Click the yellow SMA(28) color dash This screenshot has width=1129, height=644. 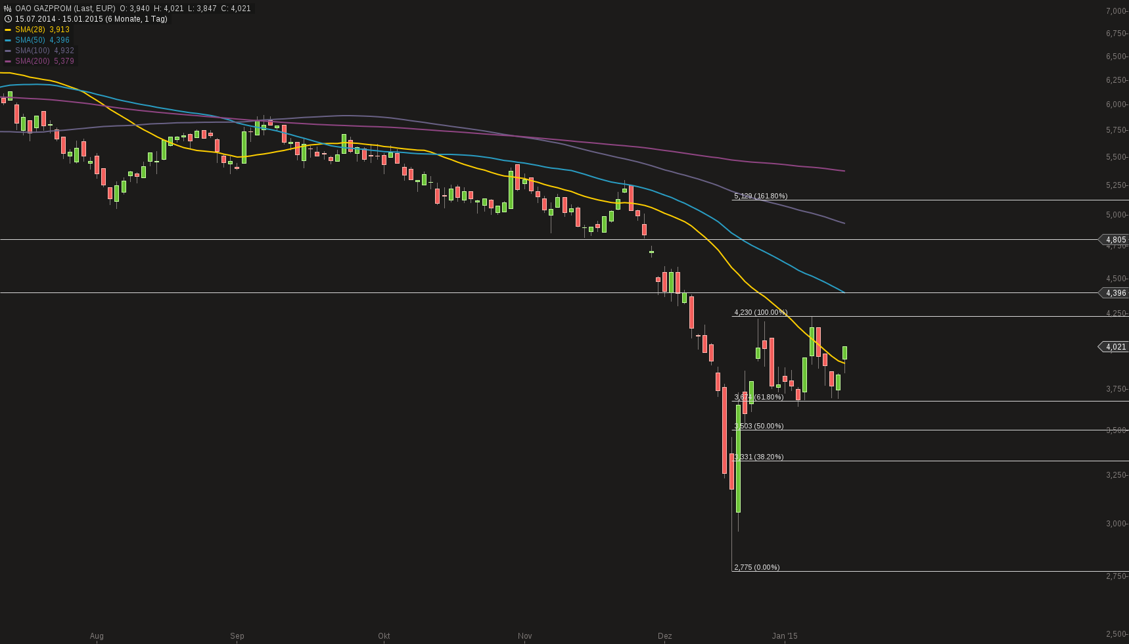click(8, 30)
